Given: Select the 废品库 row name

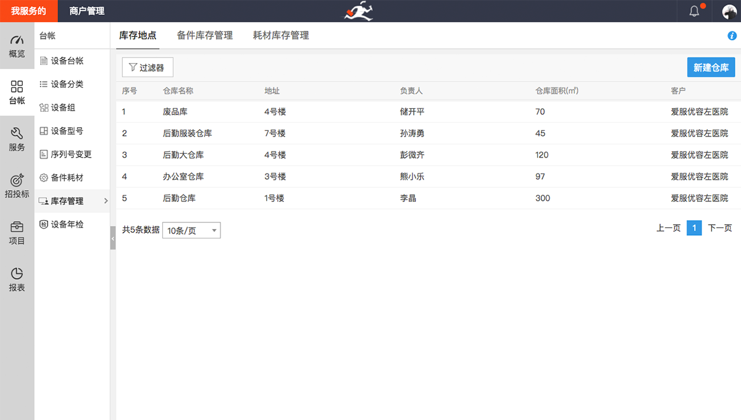Looking at the screenshot, I should coord(175,112).
